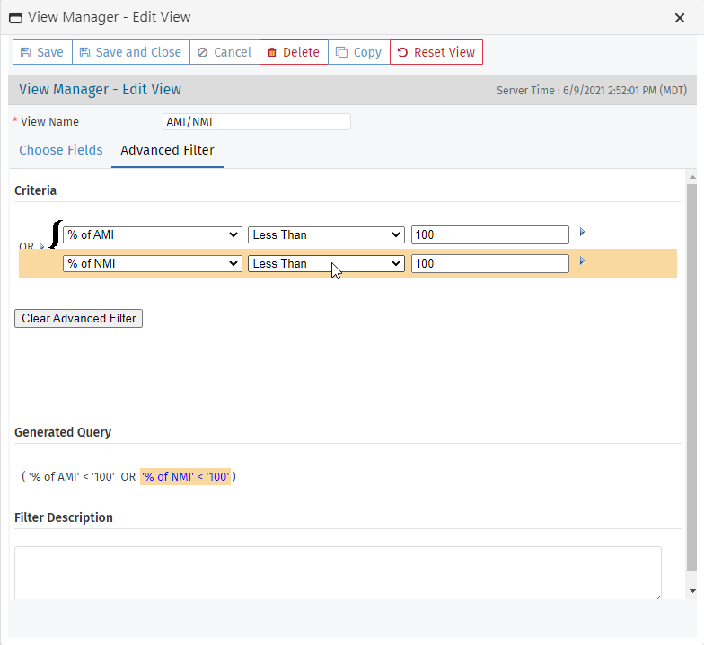
Task: Click the window icon in title bar
Action: [16, 18]
